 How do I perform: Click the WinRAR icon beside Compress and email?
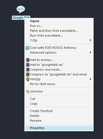[x=27, y=69]
